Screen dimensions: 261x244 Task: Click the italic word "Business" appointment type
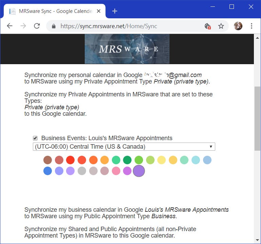click(163, 216)
